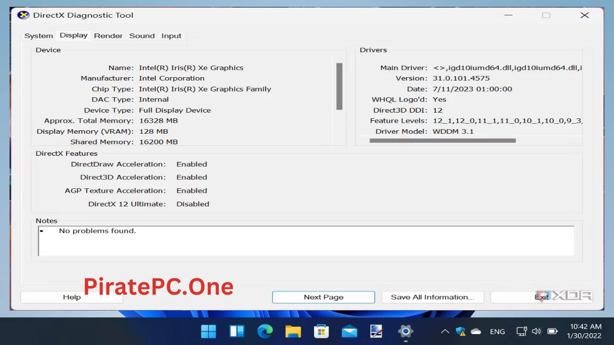Open Microsoft Store from the taskbar
The image size is (614, 345).
321,331
